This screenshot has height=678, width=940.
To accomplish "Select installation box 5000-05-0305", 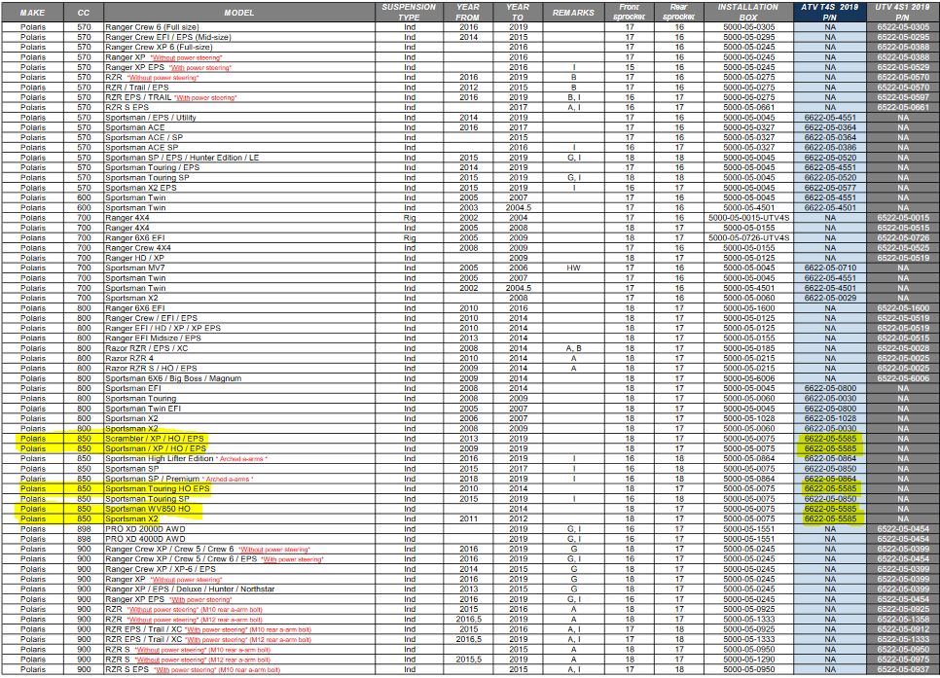I will (x=748, y=27).
